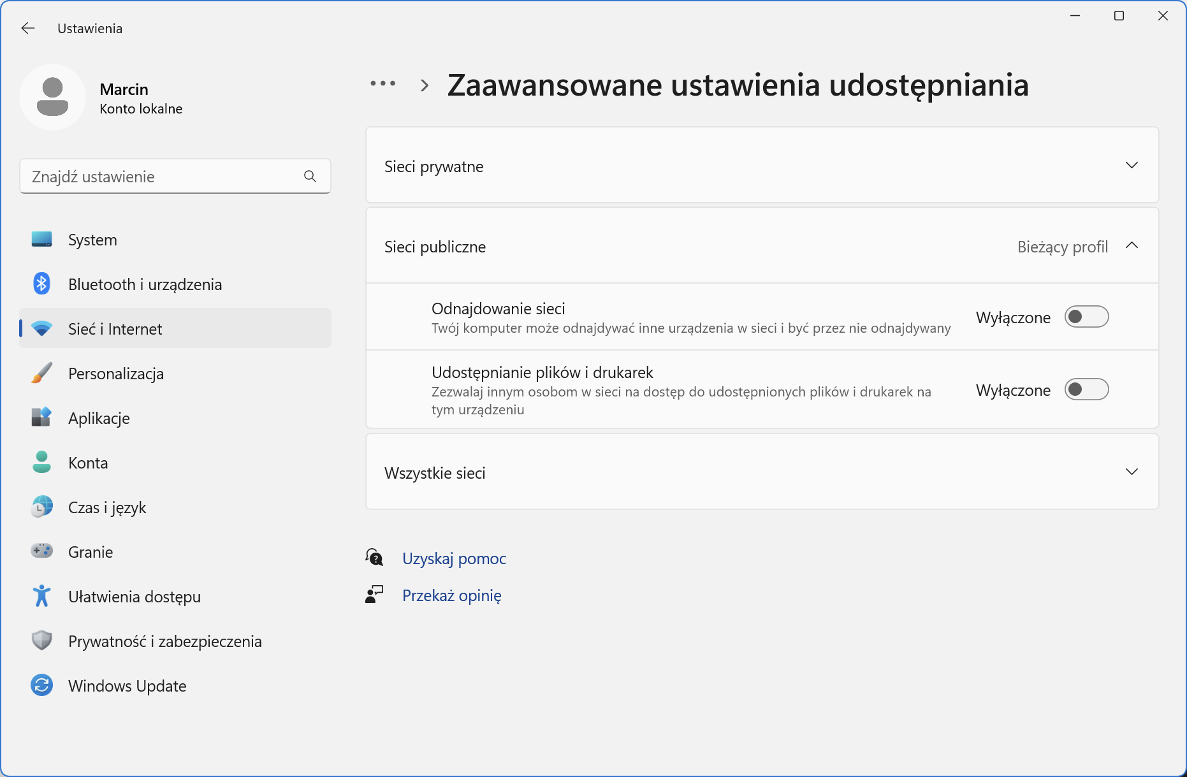Click the feedback person icon
Viewport: 1187px width, 777px height.
tap(374, 595)
